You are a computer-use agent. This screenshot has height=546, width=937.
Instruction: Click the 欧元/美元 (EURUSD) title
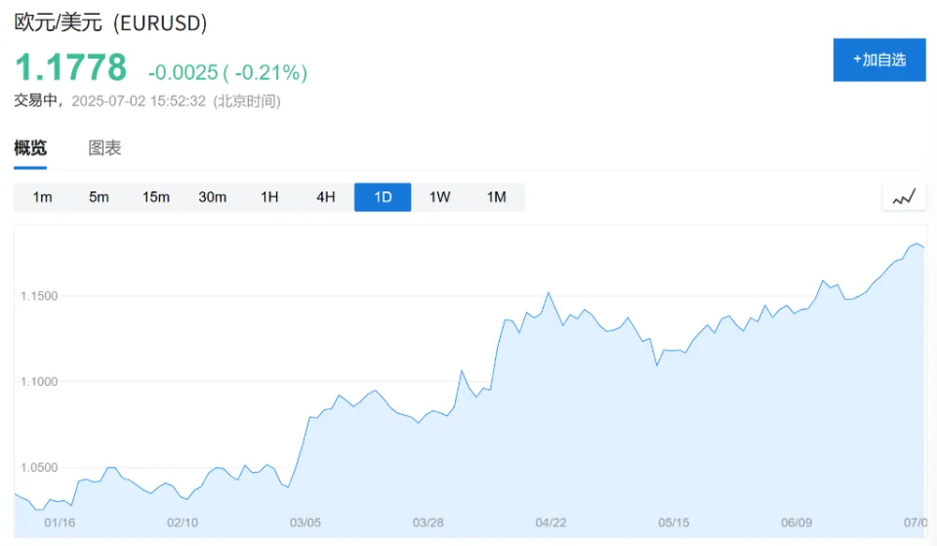pos(110,23)
